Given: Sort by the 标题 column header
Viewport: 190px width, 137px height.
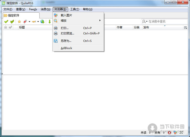Looking at the screenshot, I should (22, 27).
